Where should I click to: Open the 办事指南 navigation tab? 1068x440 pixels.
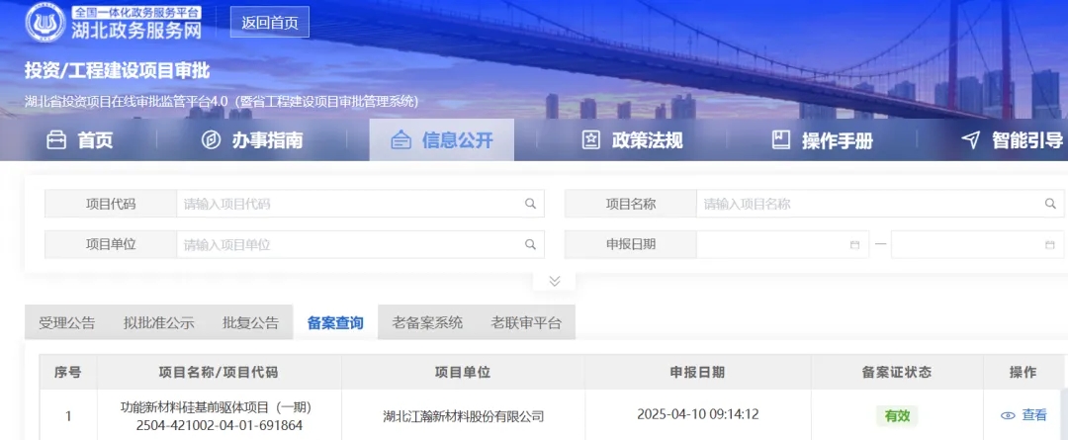[253, 140]
